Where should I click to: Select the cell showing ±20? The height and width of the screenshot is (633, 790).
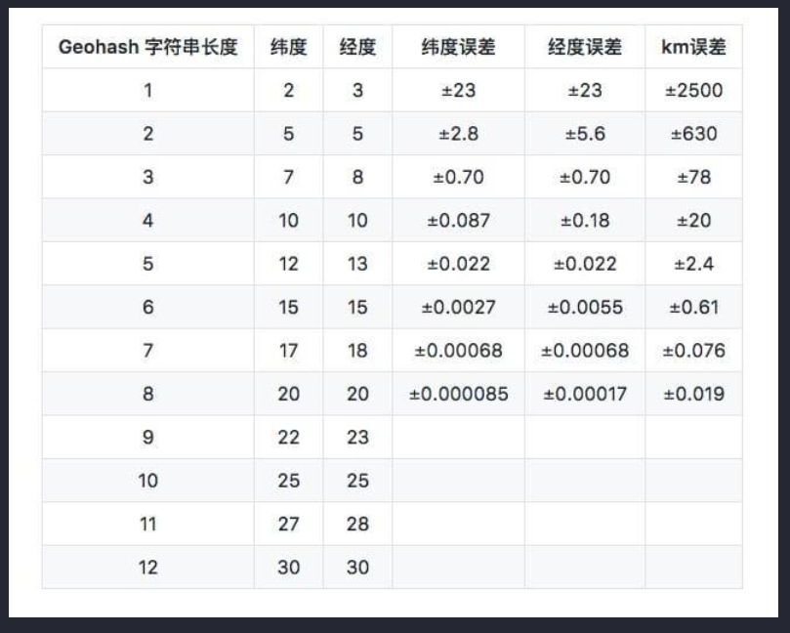(692, 220)
